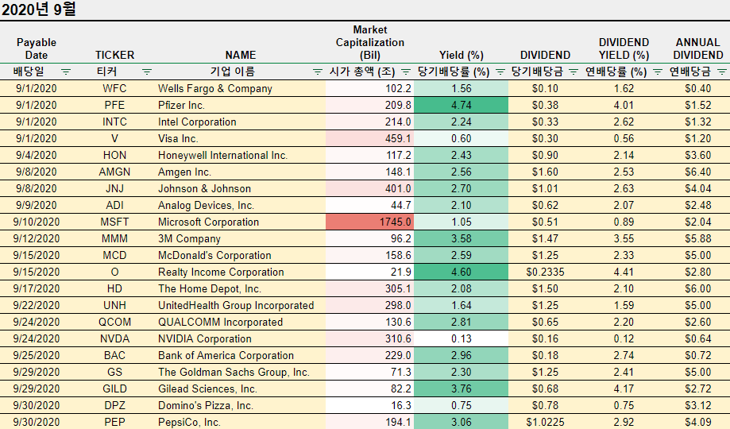Select the GS ticker cell
Image resolution: width=730 pixels, height=429 pixels.
pyautogui.click(x=114, y=372)
